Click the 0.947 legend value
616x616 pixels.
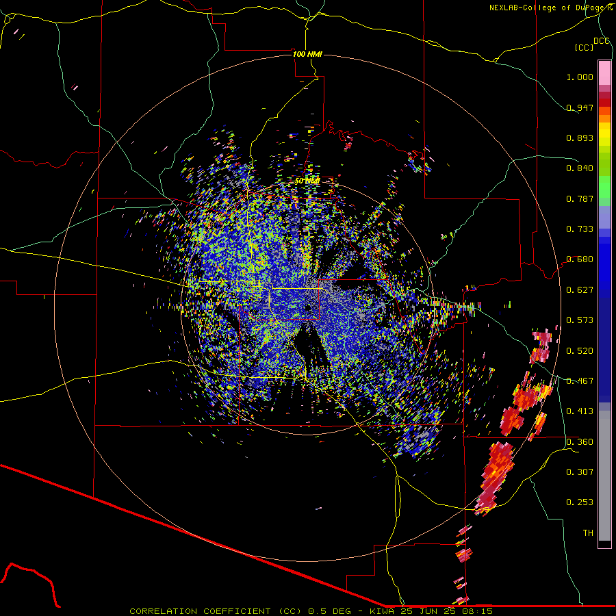[580, 107]
